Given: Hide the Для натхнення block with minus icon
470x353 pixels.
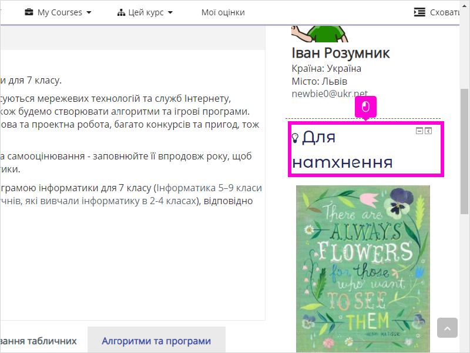Looking at the screenshot, I should [x=419, y=131].
